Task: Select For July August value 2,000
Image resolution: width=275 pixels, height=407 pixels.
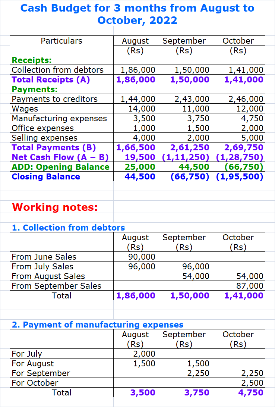Action: pyautogui.click(x=144, y=354)
